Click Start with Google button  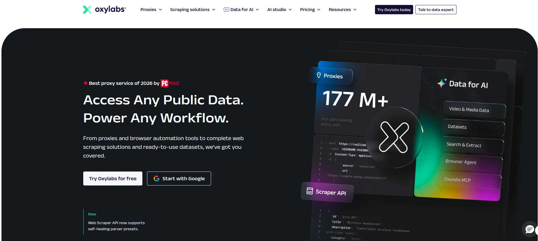[x=179, y=178]
